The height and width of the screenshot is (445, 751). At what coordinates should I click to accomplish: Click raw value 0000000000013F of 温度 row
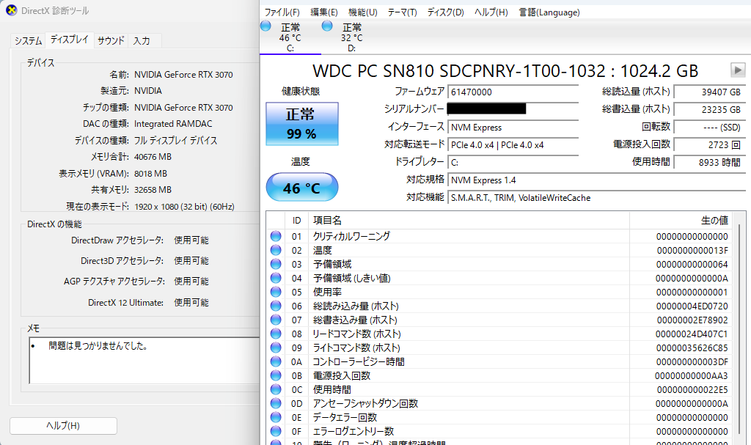pyautogui.click(x=692, y=251)
